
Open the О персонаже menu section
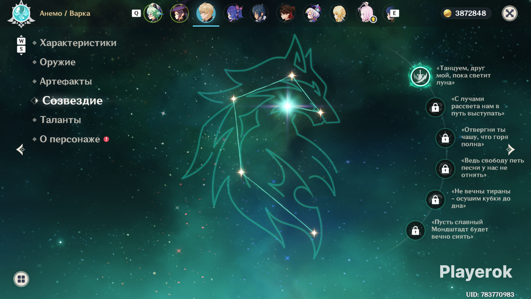70,139
